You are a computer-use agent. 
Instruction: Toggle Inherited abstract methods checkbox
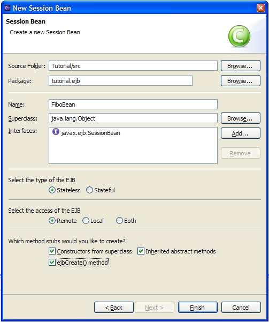141,251
